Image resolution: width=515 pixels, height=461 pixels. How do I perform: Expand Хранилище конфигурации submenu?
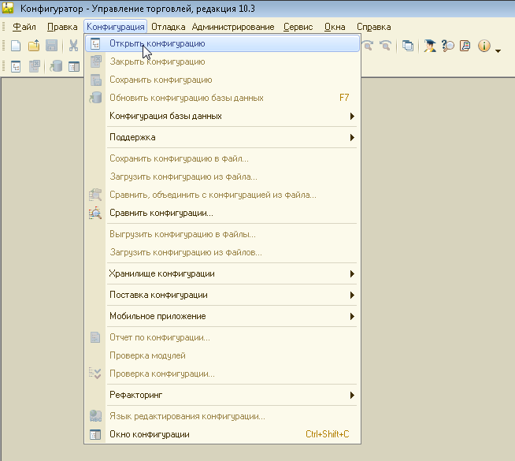[222, 273]
